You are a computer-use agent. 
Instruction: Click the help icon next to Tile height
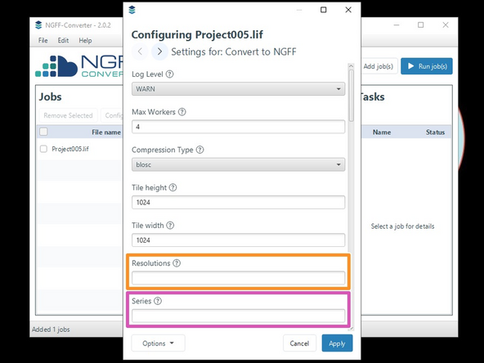tap(173, 187)
